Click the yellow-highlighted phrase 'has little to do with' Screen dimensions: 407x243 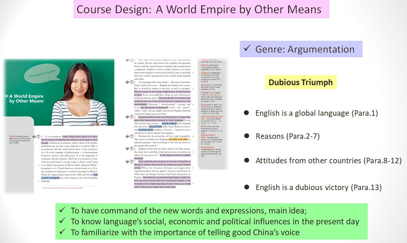pos(178,139)
